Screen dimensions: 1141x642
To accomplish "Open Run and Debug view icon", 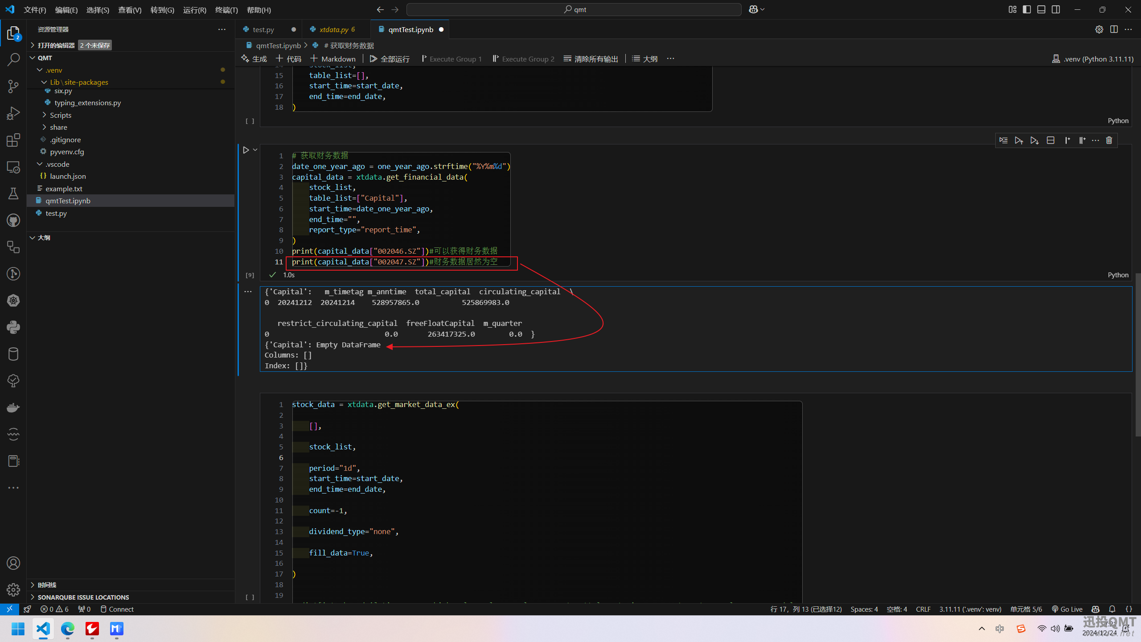I will pos(13,113).
